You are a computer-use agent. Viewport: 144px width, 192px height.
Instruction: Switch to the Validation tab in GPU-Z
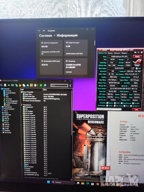tap(124, 53)
